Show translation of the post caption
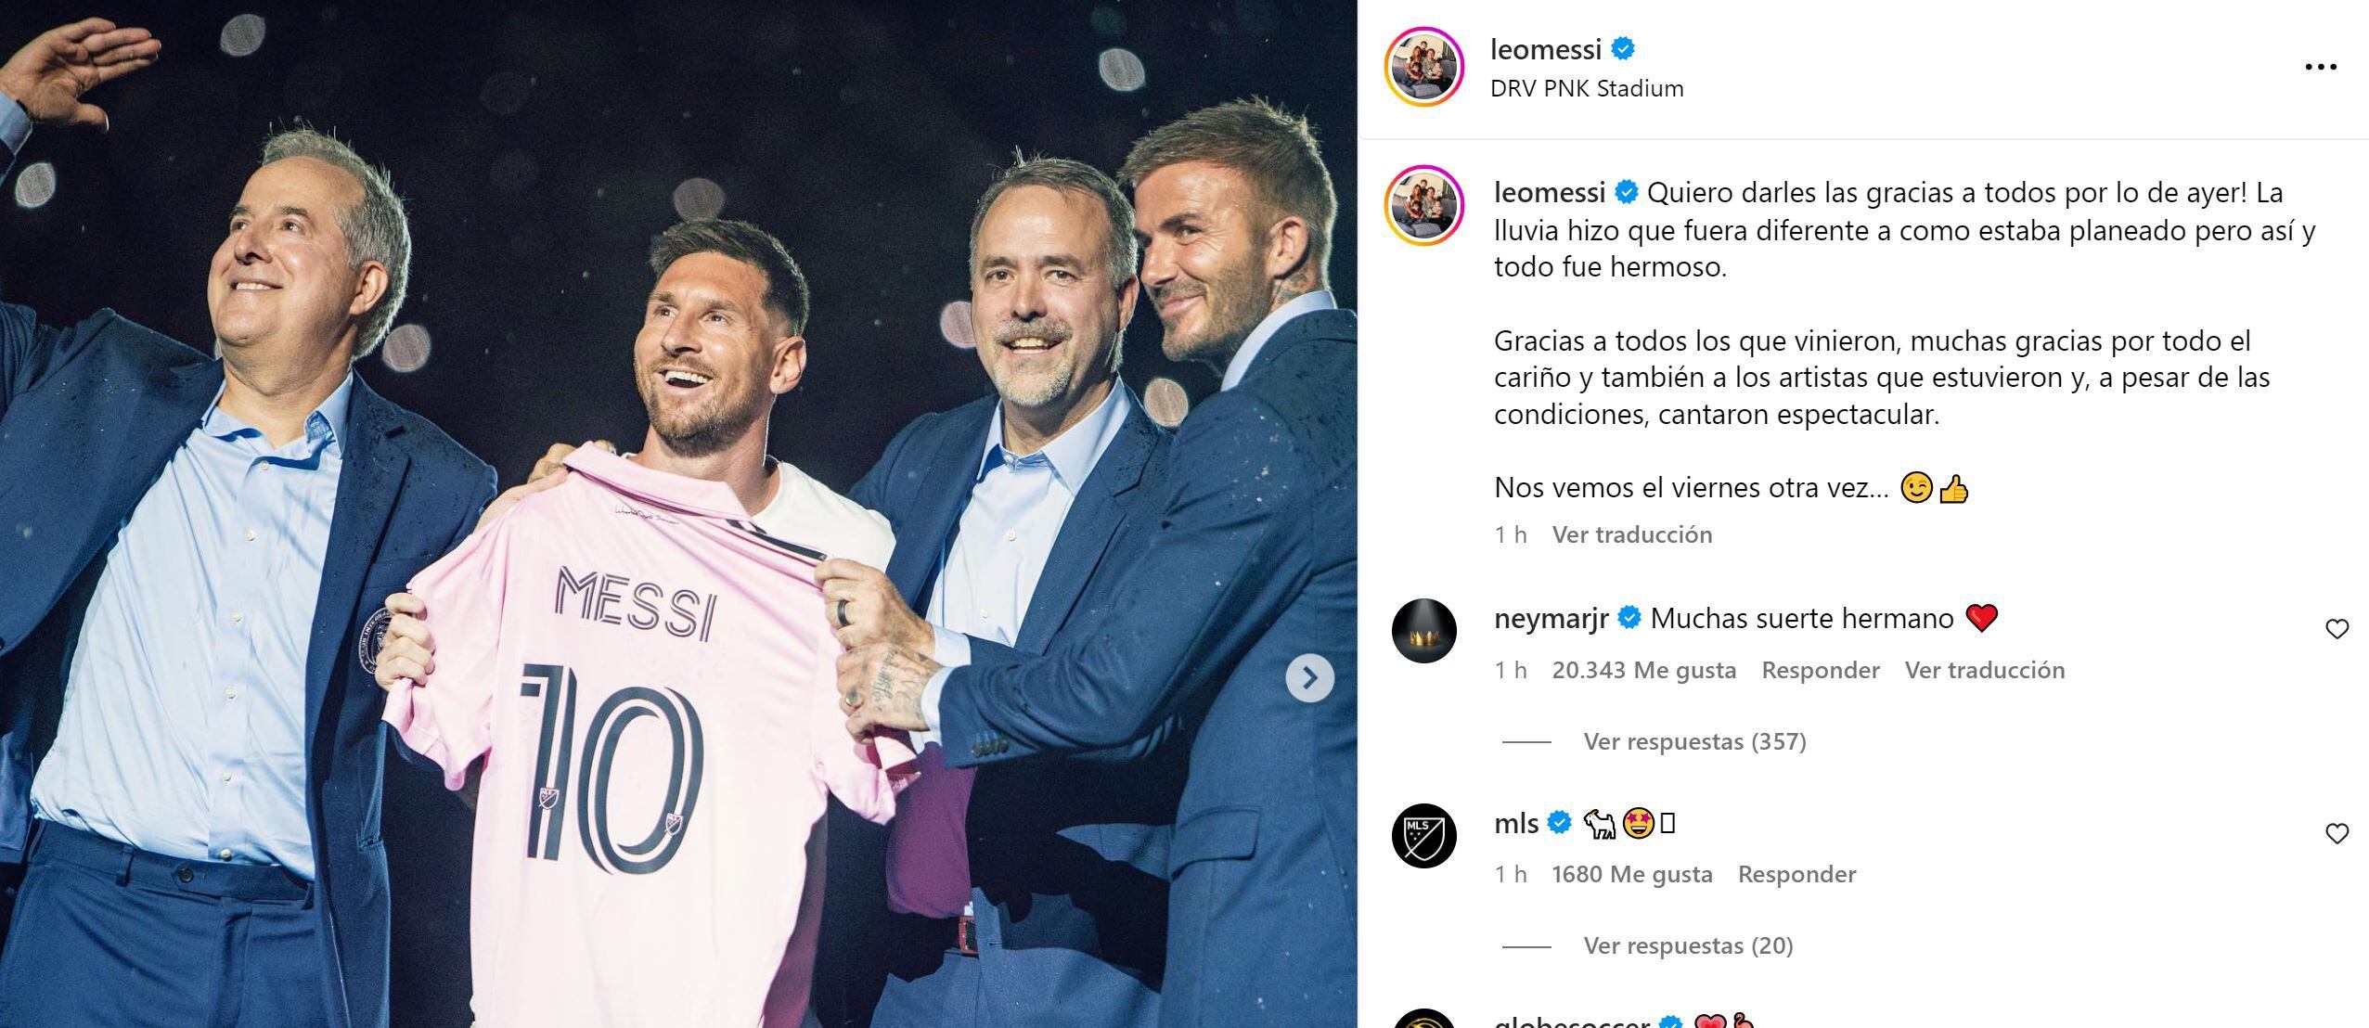The width and height of the screenshot is (2369, 1028). point(1632,534)
